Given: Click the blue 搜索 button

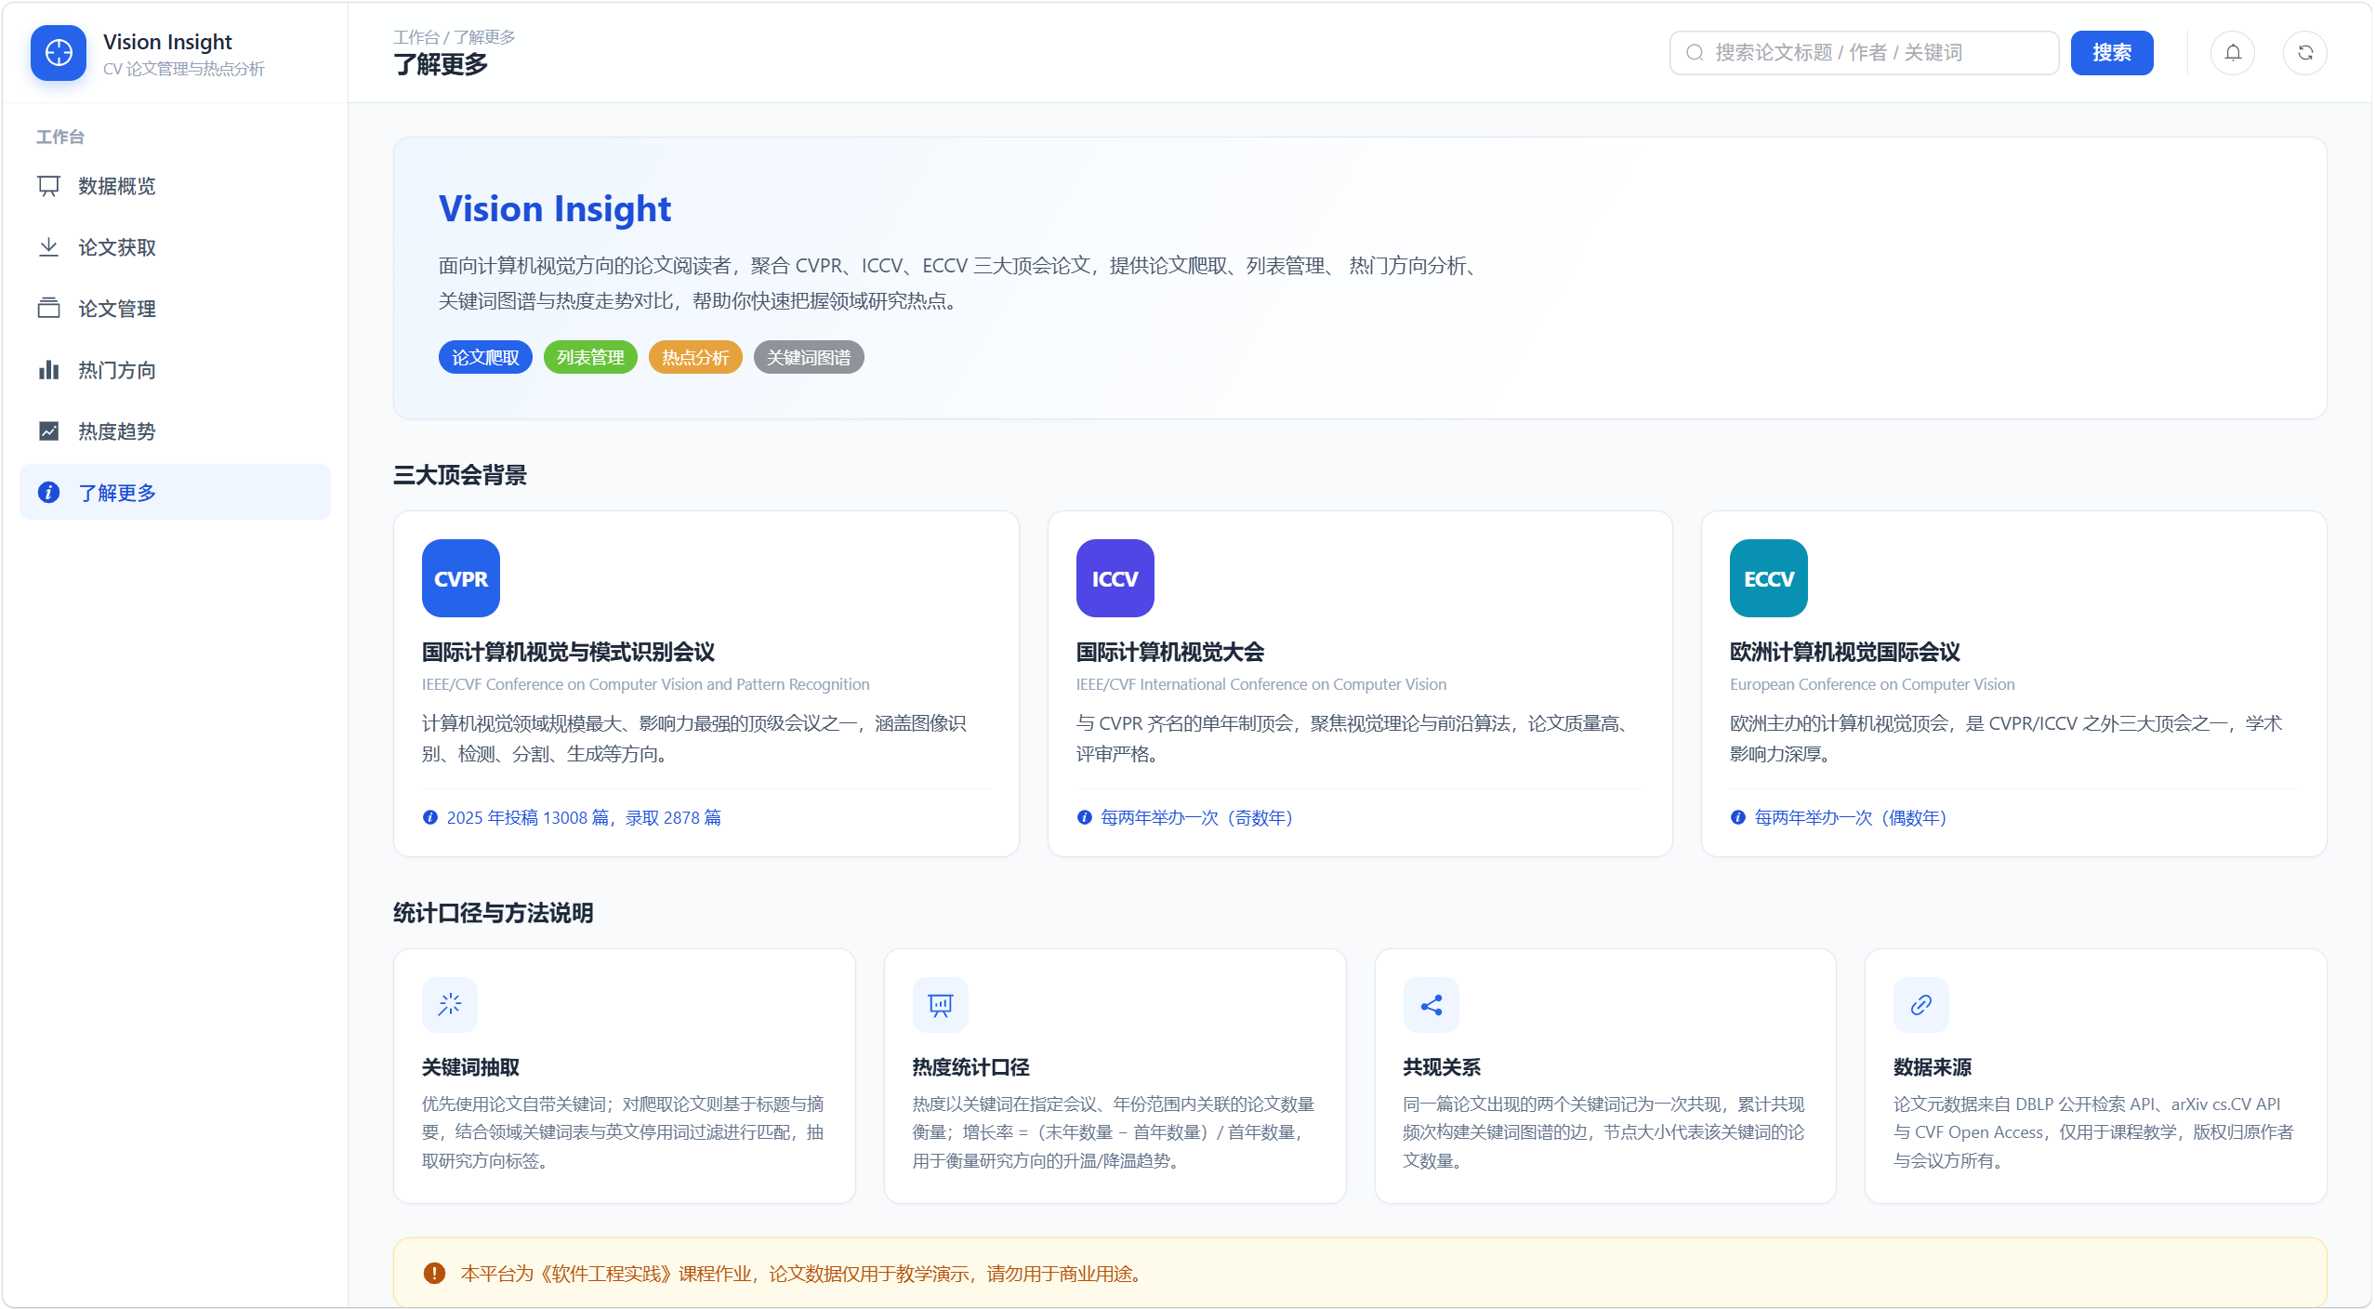Looking at the screenshot, I should (x=2111, y=53).
